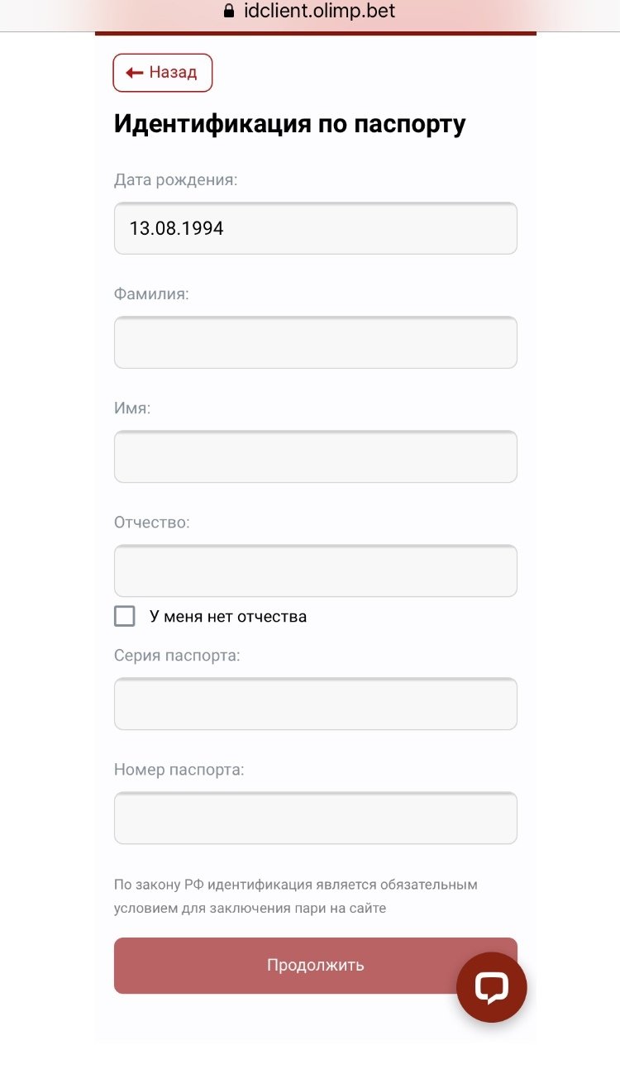Focus the 'Отчество' input field
The height and width of the screenshot is (1069, 620).
[x=315, y=570]
